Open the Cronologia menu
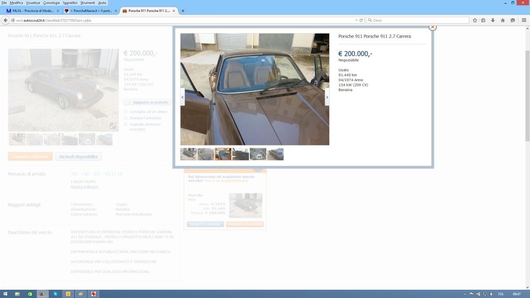 [x=51, y=3]
